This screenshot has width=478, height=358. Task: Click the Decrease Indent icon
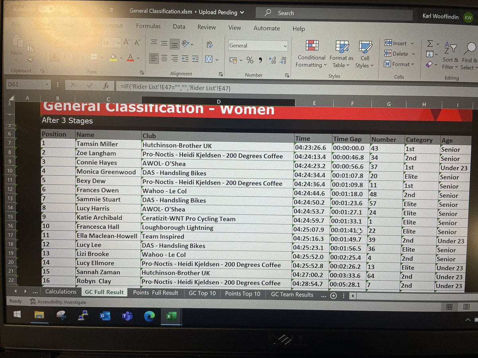coord(185,58)
